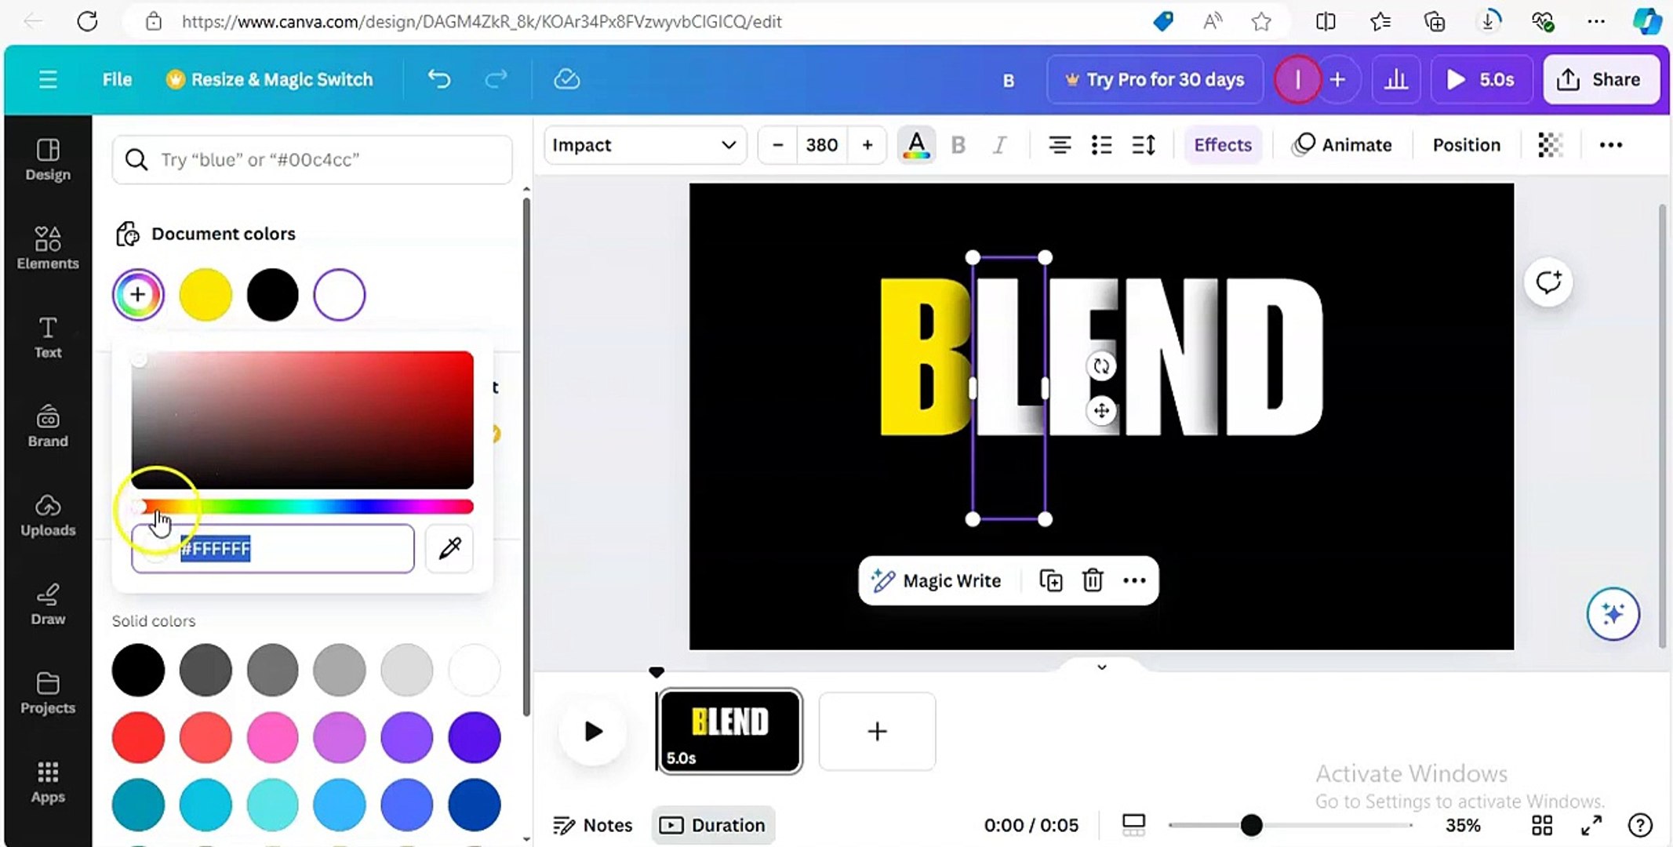Open the more options menu in the toolbar
The height and width of the screenshot is (847, 1673).
pos(1610,144)
